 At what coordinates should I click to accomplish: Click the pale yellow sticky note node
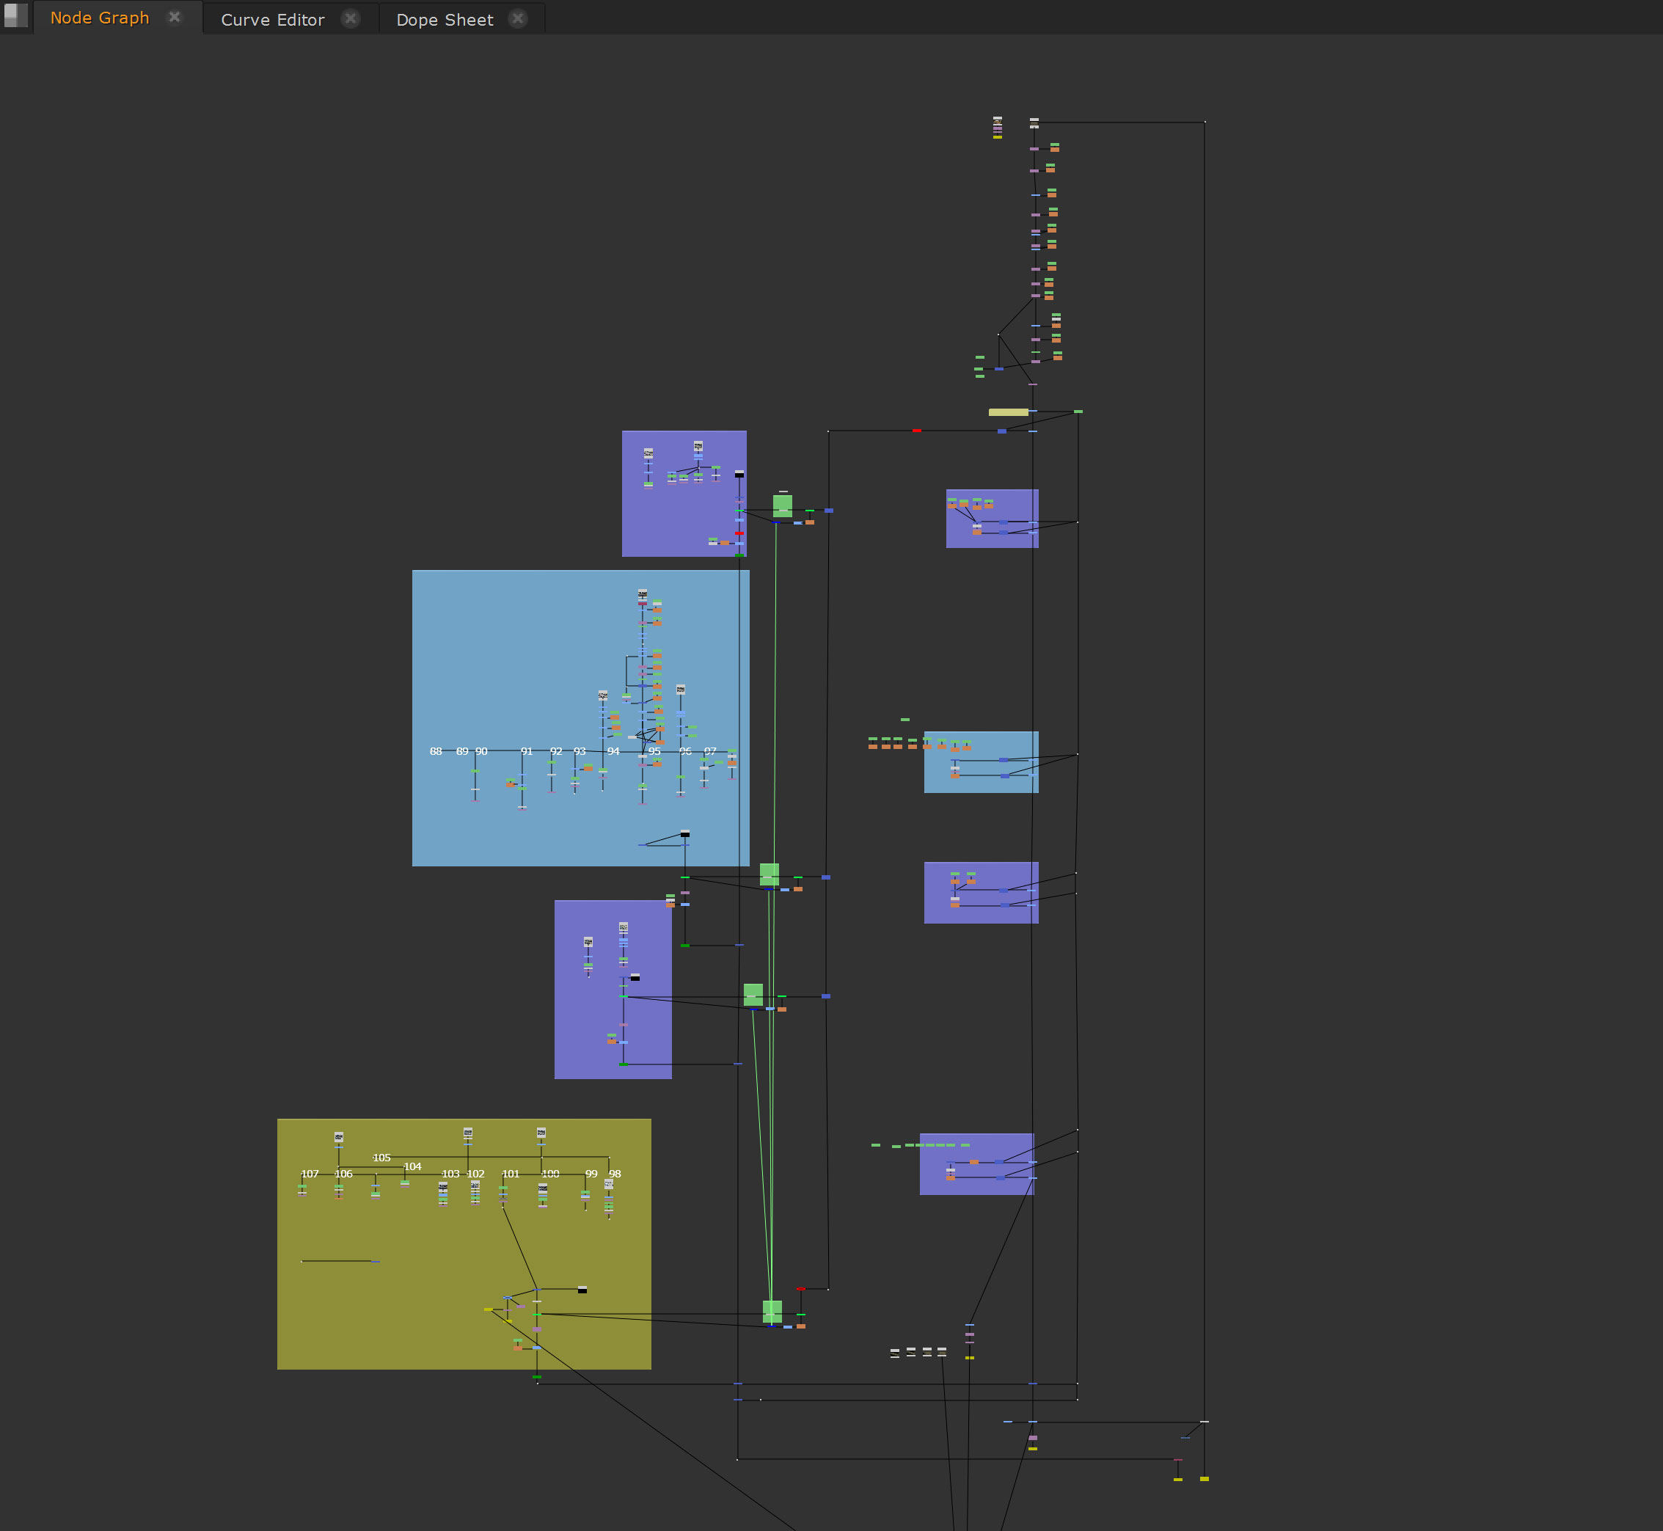1008,412
